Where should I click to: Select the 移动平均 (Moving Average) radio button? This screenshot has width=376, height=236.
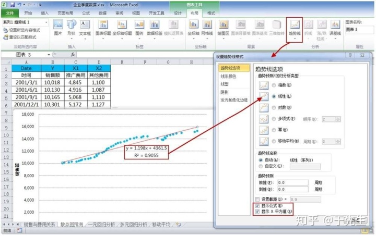[x=274, y=141]
